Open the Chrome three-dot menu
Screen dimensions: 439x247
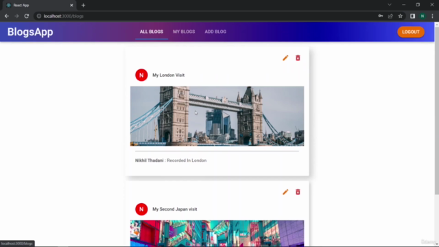tap(432, 16)
